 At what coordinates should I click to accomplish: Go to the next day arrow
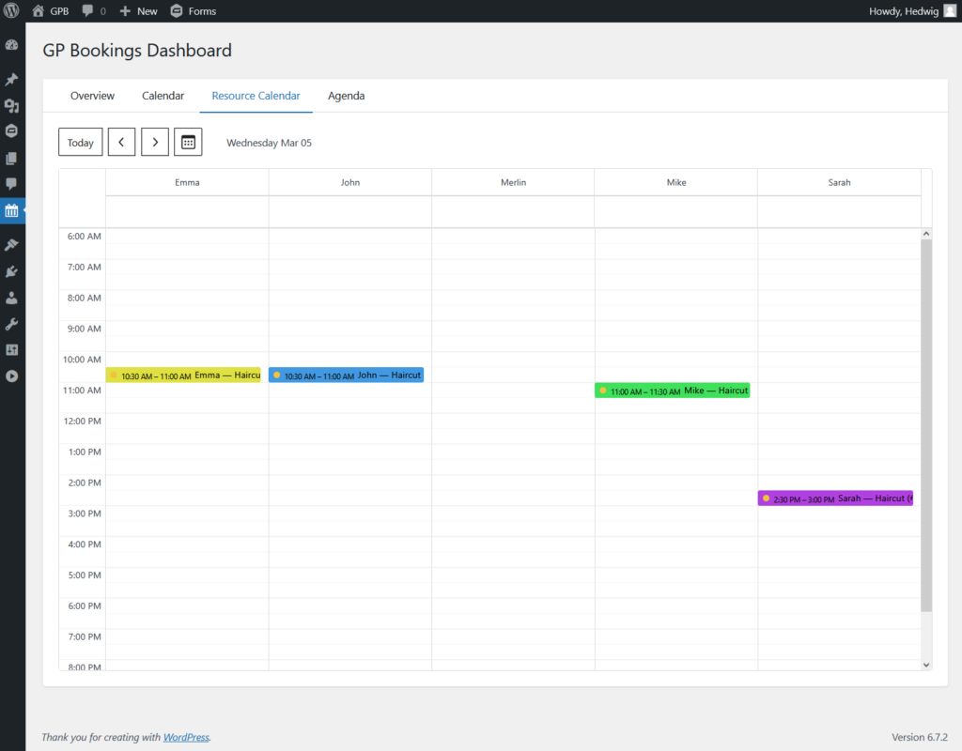155,143
